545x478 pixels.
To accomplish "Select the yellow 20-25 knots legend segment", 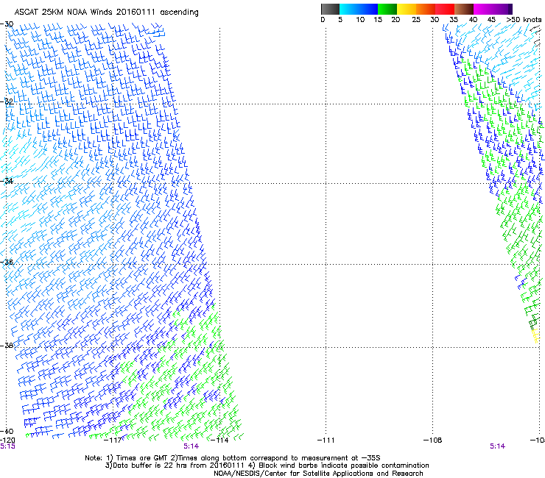I will [x=407, y=9].
